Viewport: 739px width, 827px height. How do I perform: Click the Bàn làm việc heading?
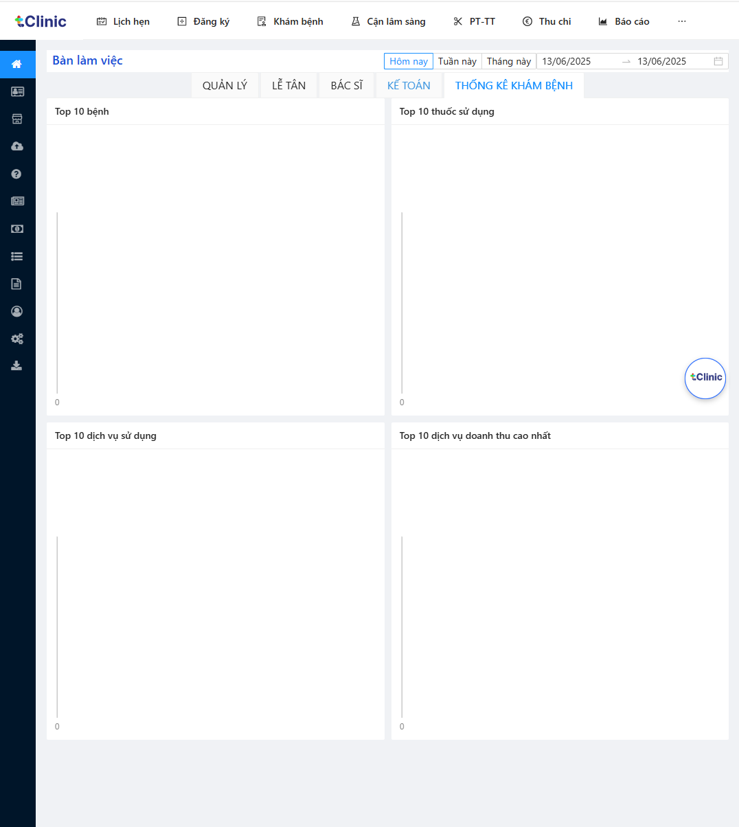point(87,60)
